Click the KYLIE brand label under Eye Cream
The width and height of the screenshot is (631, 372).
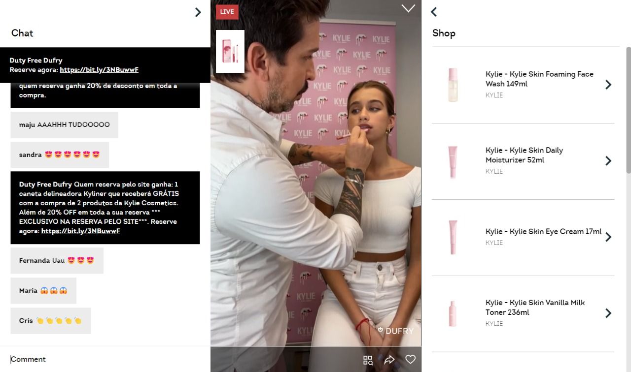coord(494,243)
